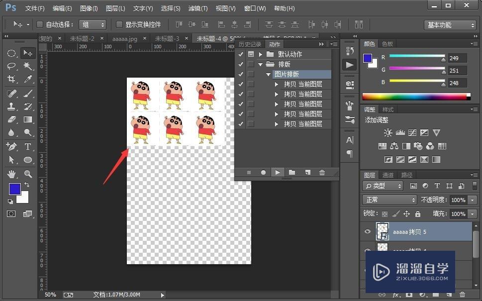
Task: Select the Crop tool
Action: point(11,79)
